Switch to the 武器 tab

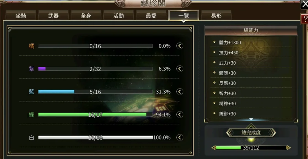click(x=53, y=16)
